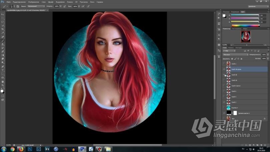Select the Crop tool

click(x=3, y=29)
